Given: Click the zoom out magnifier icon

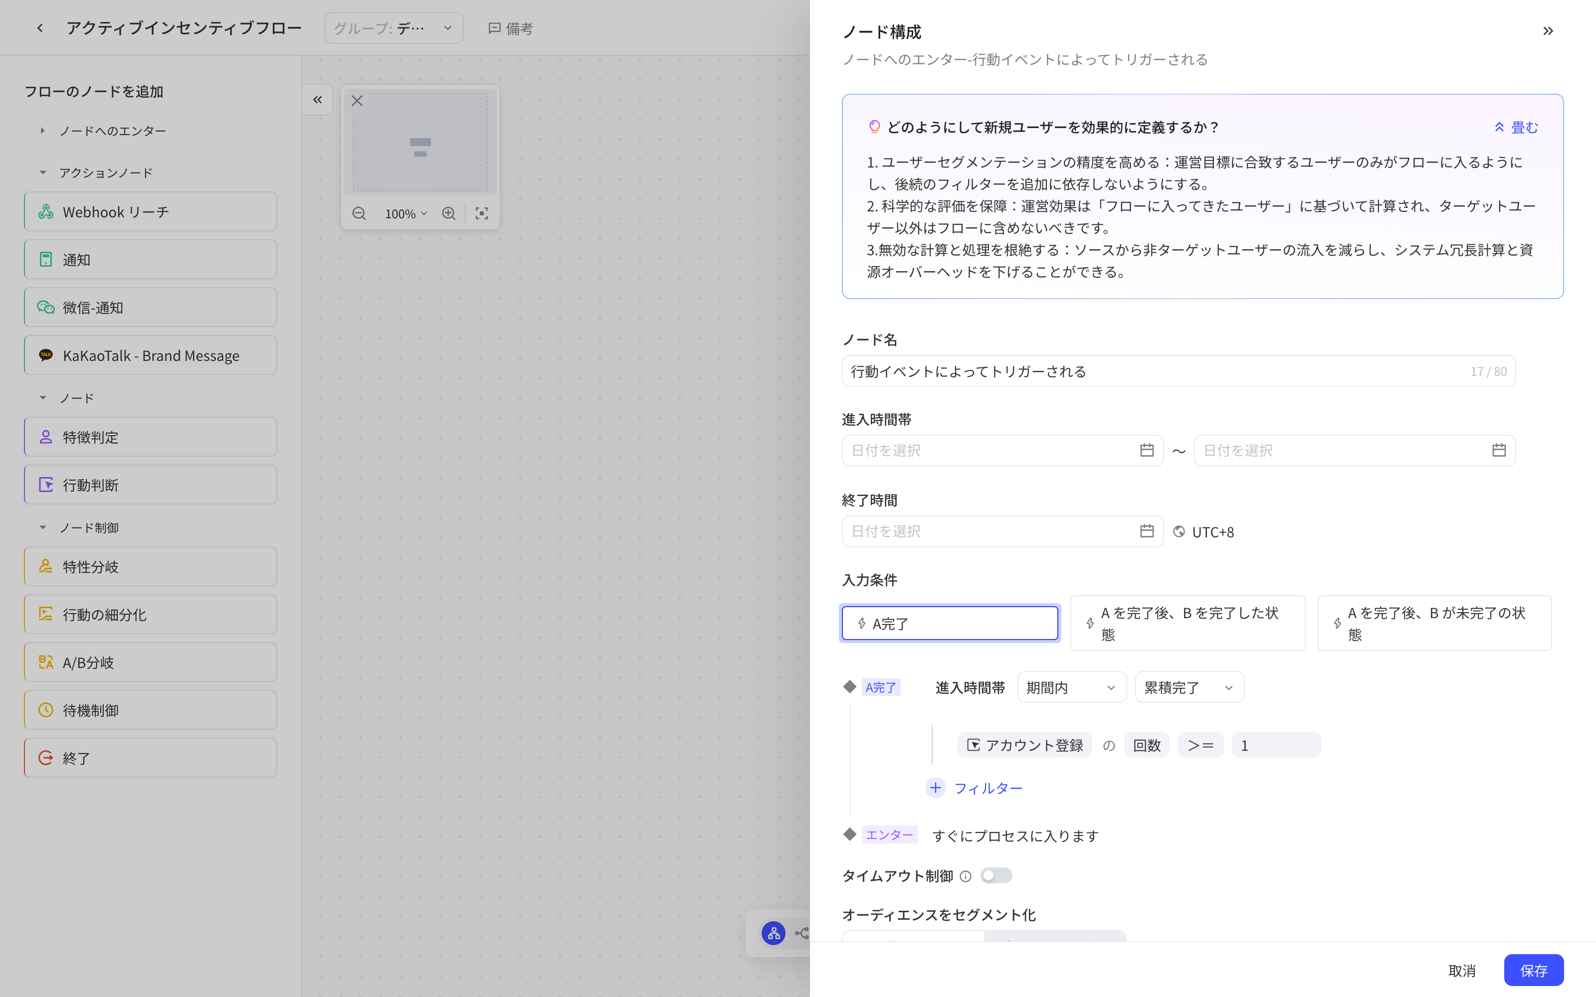Looking at the screenshot, I should pos(359,214).
